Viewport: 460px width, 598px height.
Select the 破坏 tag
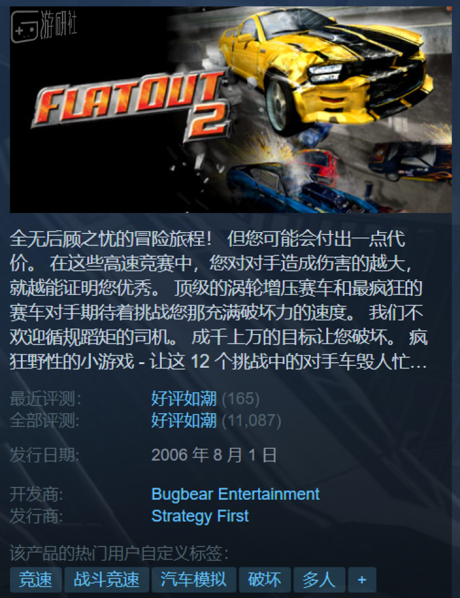264,580
